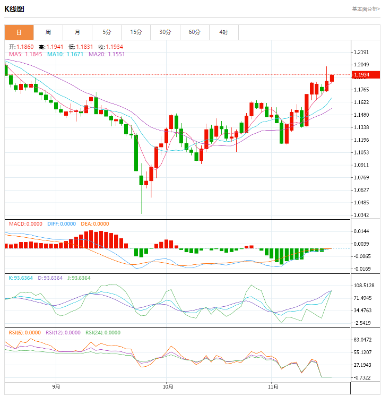Viewport: 381px width, 397px height.
Task: Click the 0.0144 MACD axis label
Action: coord(361,231)
